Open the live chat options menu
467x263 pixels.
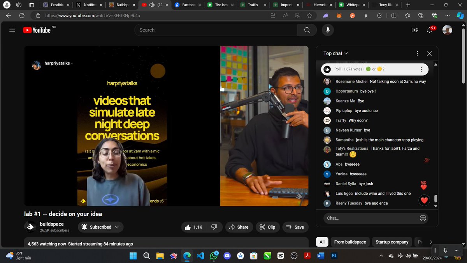pyautogui.click(x=417, y=53)
